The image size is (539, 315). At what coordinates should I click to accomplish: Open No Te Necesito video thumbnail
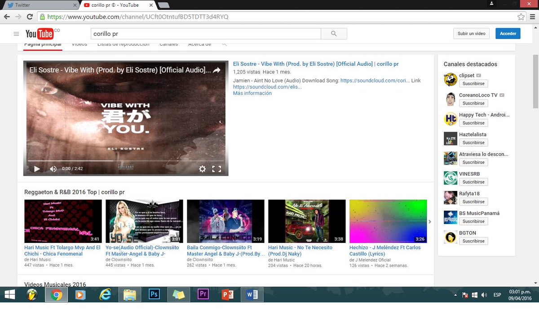[x=307, y=221]
